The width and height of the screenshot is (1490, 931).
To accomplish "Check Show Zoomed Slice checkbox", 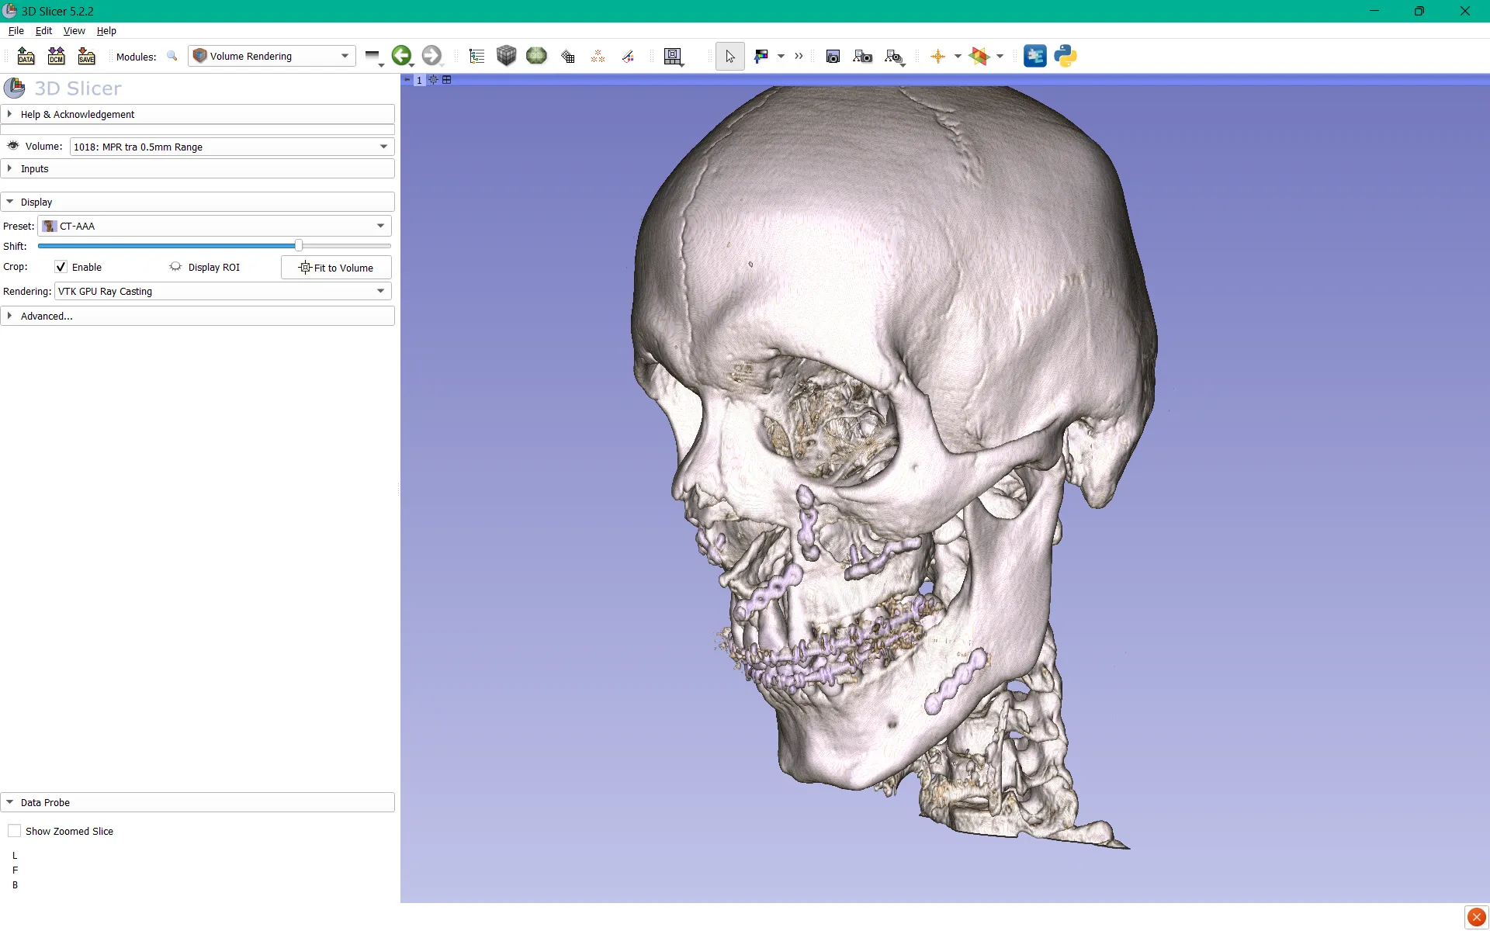I will click(15, 831).
